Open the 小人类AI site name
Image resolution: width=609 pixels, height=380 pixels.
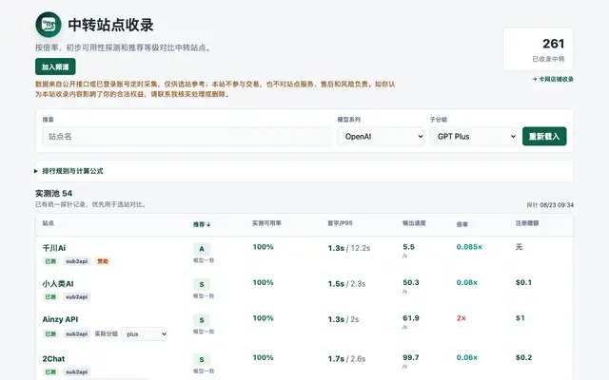(58, 283)
